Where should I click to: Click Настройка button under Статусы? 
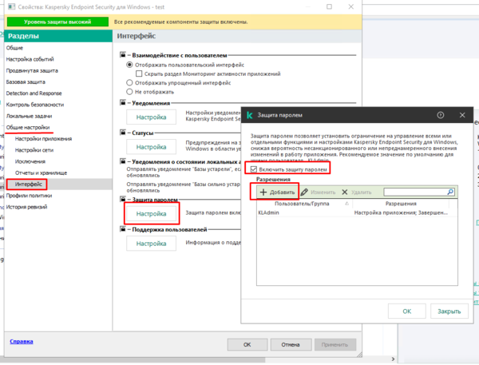click(x=151, y=147)
